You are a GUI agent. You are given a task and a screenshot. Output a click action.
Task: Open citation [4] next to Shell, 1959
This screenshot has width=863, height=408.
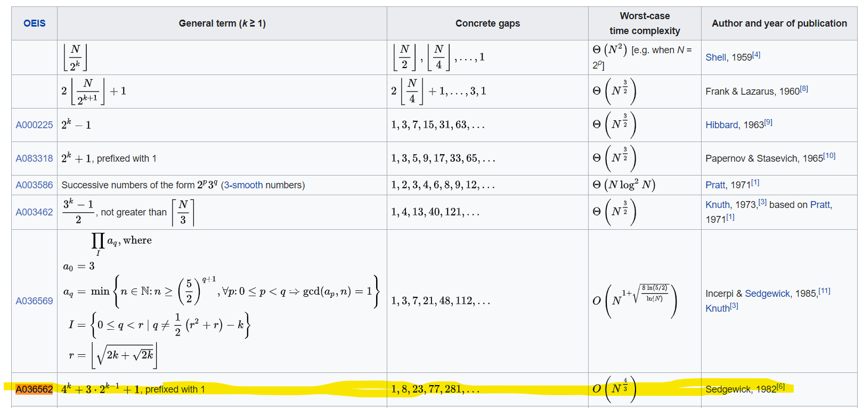[756, 55]
